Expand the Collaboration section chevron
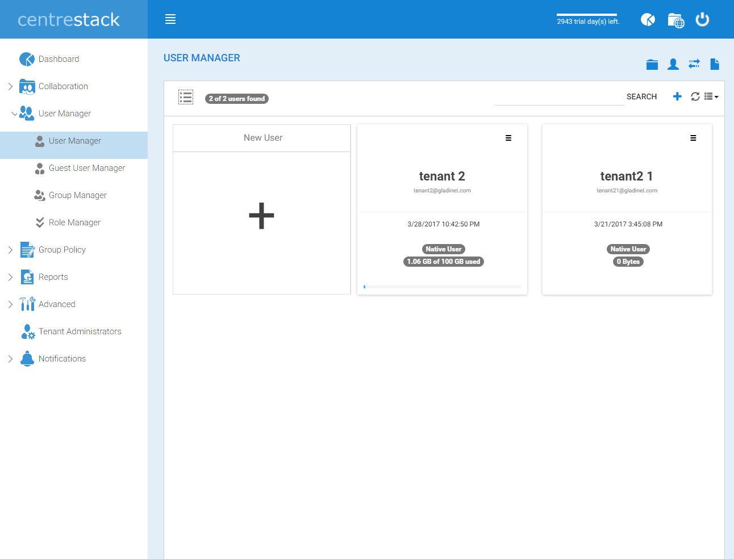The image size is (734, 559). point(10,86)
